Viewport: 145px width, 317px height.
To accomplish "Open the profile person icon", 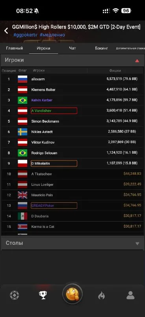I will click(x=130, y=295).
